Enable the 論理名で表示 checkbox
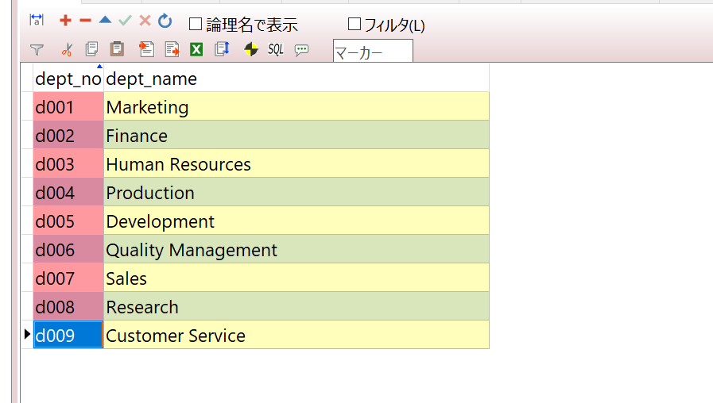This screenshot has height=403, width=713. [x=196, y=24]
